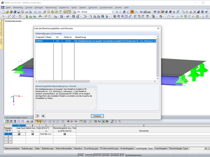
Task: Switch to the Stäbe tab
Action: pos(37,148)
